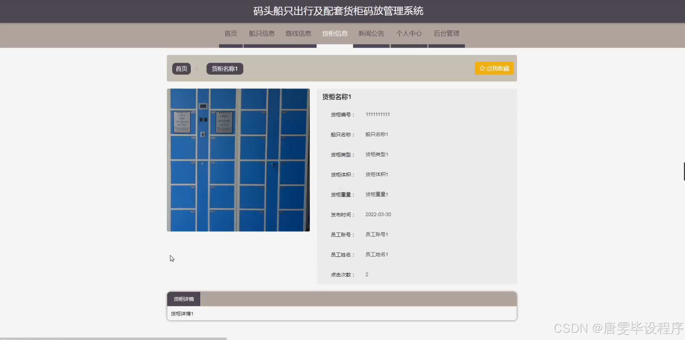Click the 员工账号1 value
The height and width of the screenshot is (340, 685).
[377, 234]
